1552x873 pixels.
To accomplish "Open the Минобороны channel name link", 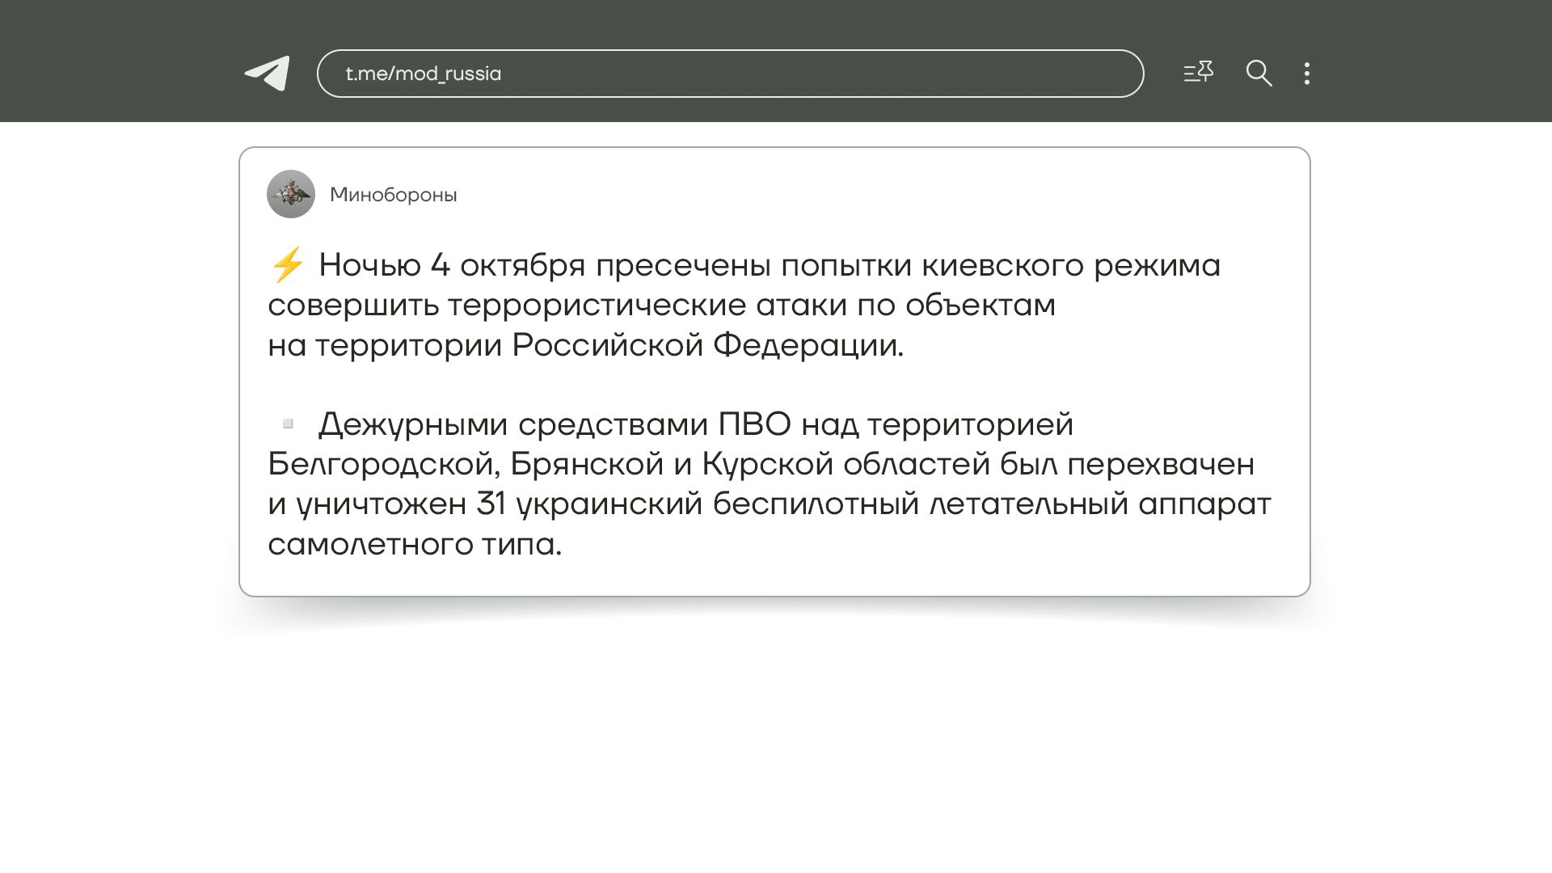I will pos(394,195).
